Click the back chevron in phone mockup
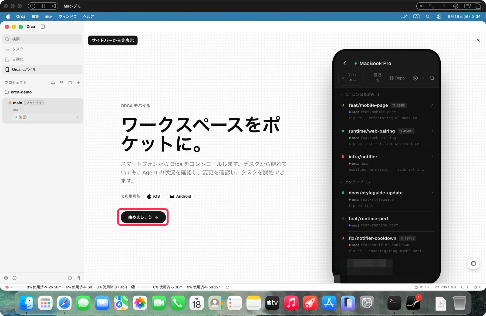This screenshot has height=316, width=486. [x=345, y=63]
